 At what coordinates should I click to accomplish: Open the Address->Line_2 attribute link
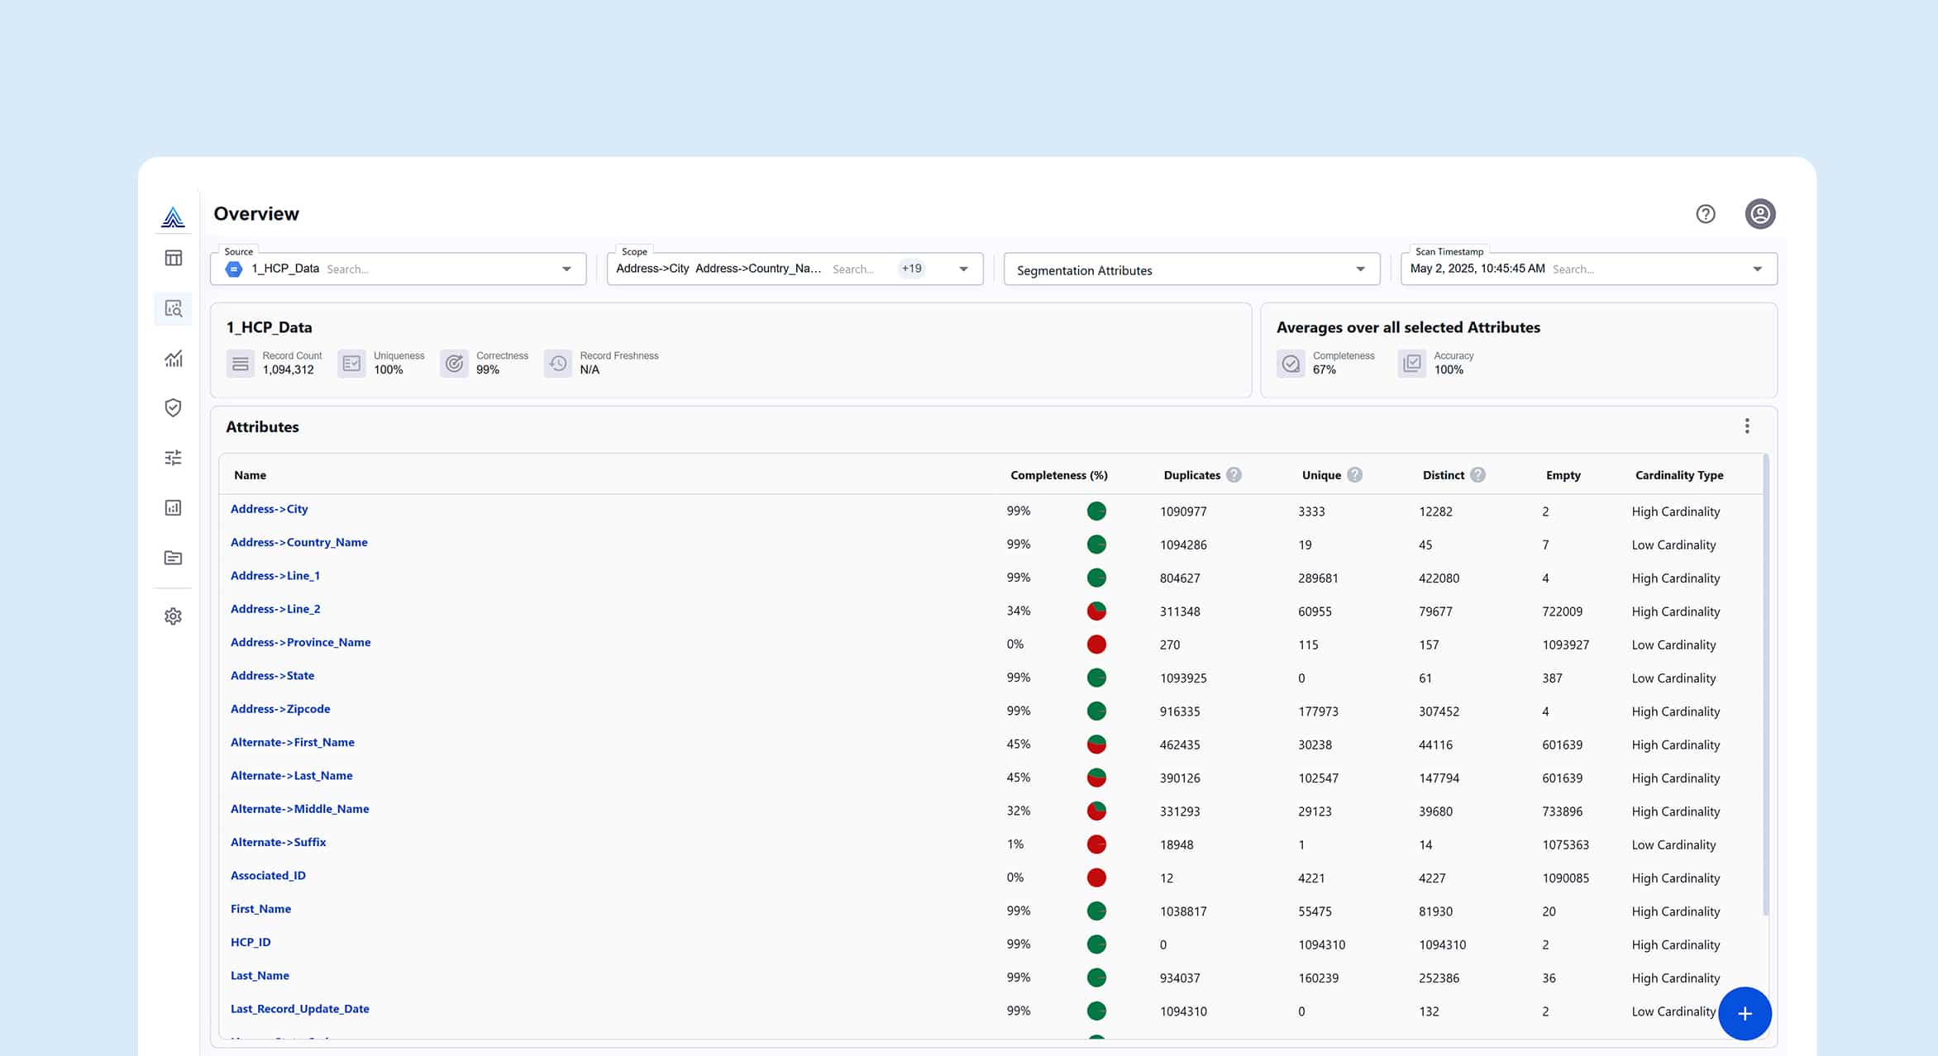point(274,609)
